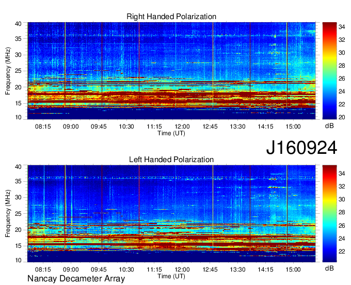Click the 35 frequency tick of the bottom plot
Image resolution: width=351 pixels, height=285 pixels.
tap(19, 181)
